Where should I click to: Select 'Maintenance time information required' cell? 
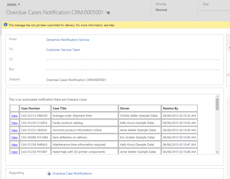pyautogui.click(x=85, y=144)
